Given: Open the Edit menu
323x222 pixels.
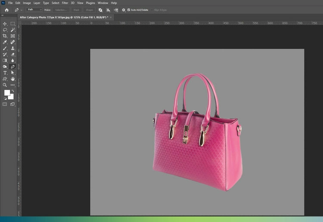Looking at the screenshot, I should pos(18,3).
